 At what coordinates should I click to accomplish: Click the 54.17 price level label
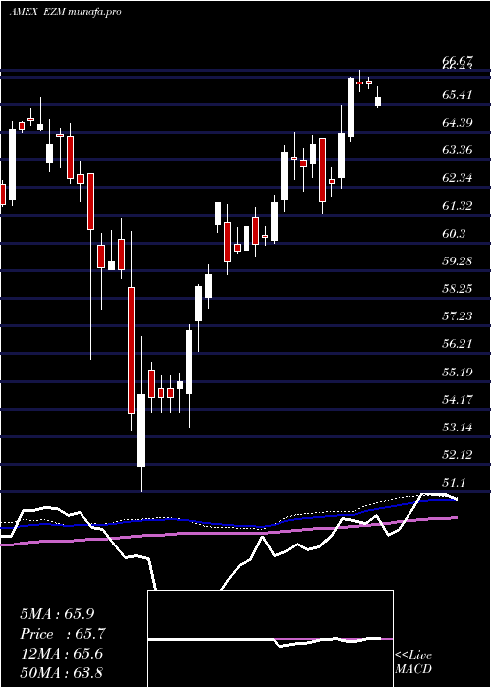click(458, 399)
